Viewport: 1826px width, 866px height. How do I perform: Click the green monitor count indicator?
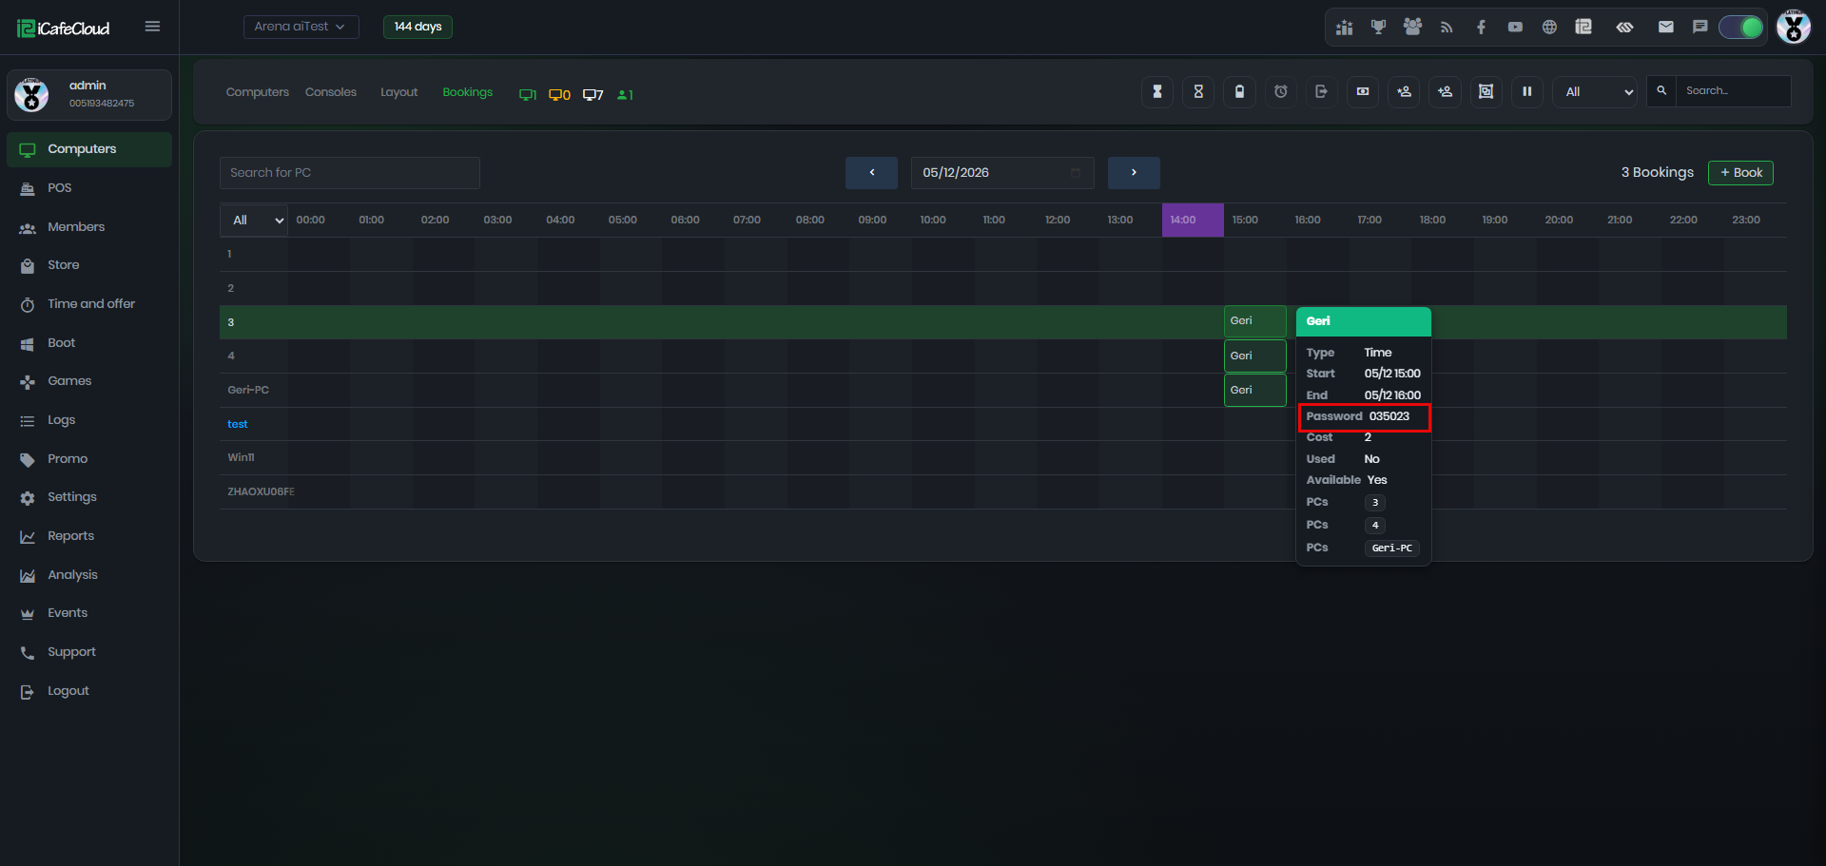(528, 94)
